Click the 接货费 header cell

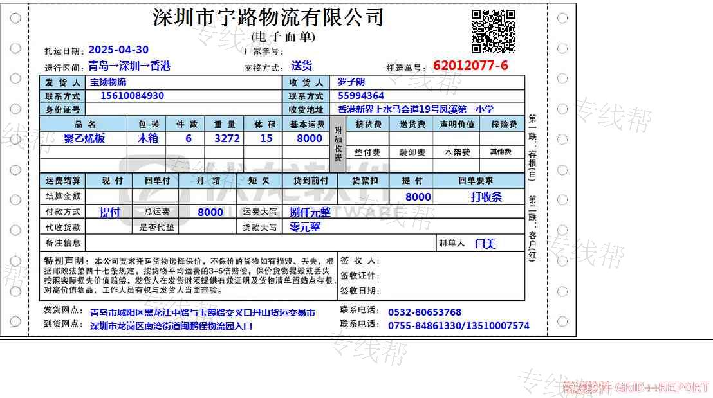tap(368, 125)
